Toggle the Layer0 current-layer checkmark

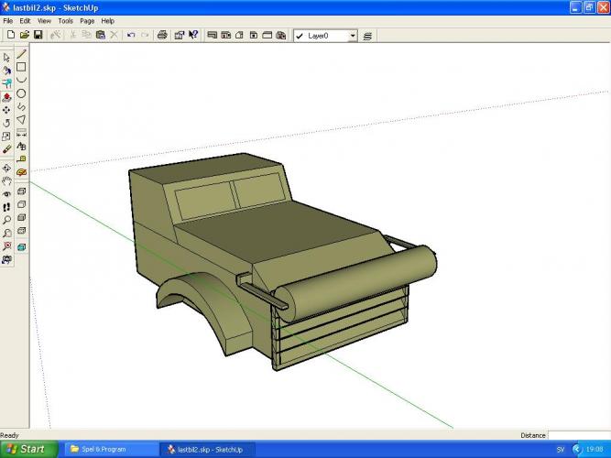300,36
